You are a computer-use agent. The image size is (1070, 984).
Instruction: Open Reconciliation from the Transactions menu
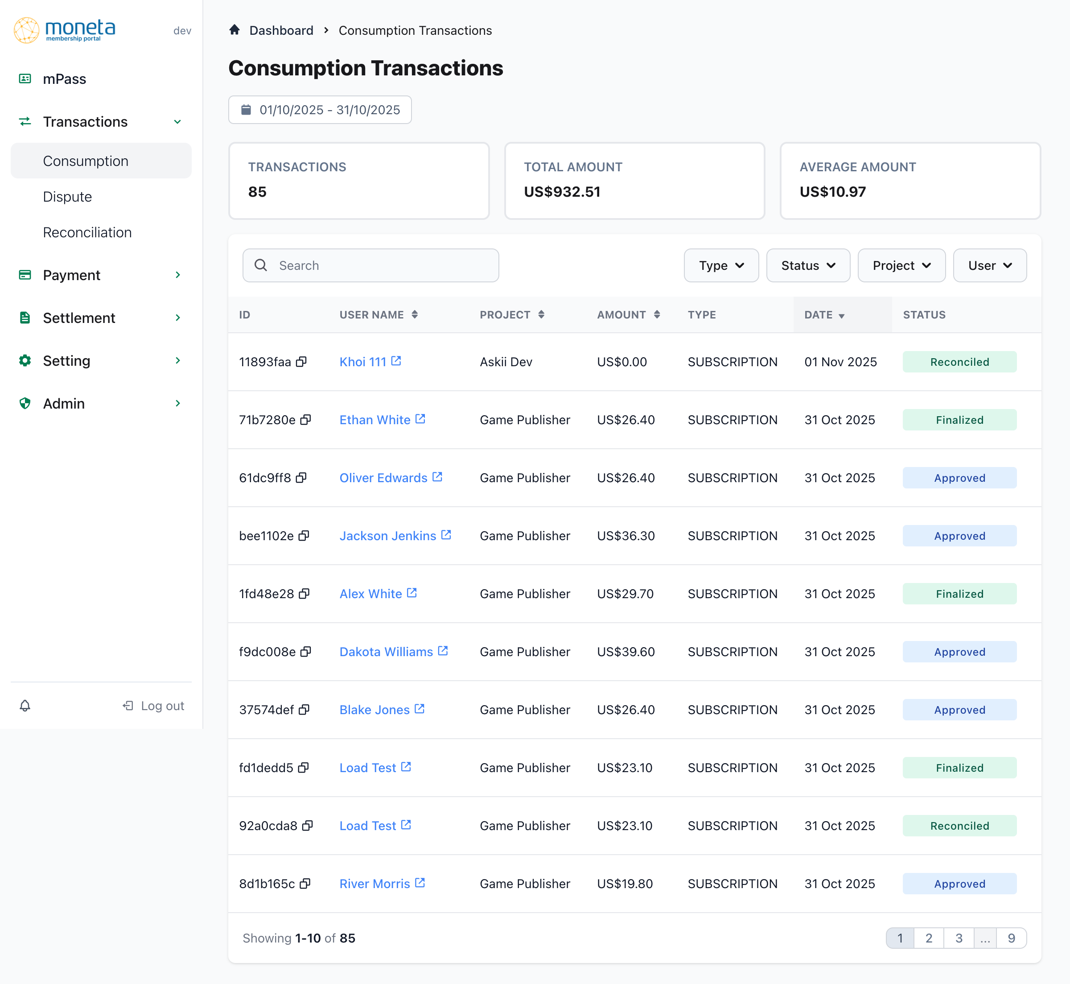(x=87, y=232)
